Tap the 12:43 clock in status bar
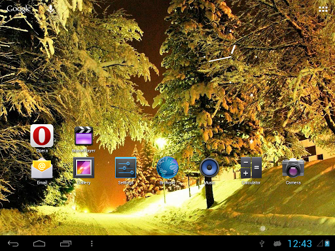335x251 pixels. (x=300, y=243)
